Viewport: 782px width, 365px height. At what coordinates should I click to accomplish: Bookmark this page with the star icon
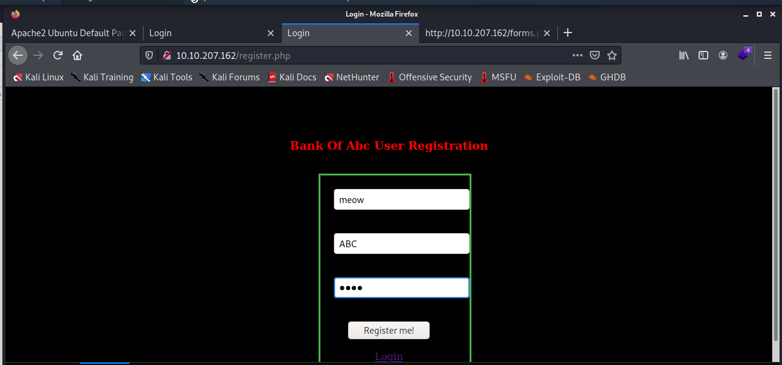(611, 55)
